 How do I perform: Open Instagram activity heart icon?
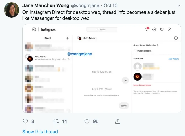coord(162,29)
